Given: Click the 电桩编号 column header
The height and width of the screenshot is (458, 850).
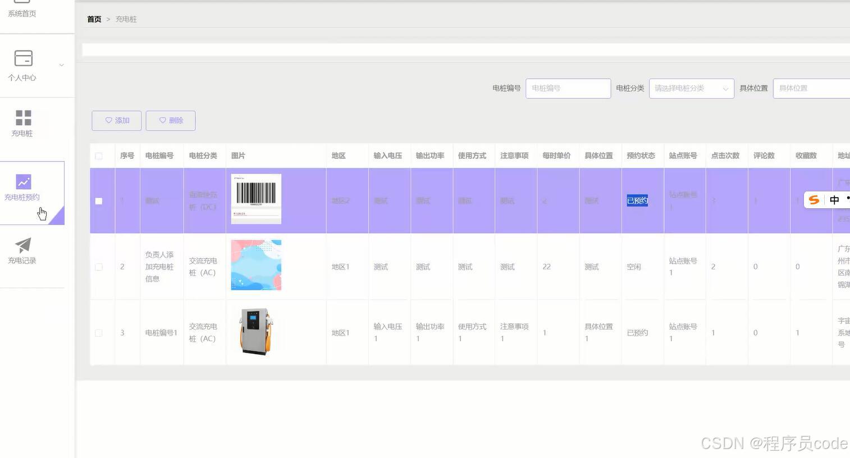Looking at the screenshot, I should [x=159, y=155].
